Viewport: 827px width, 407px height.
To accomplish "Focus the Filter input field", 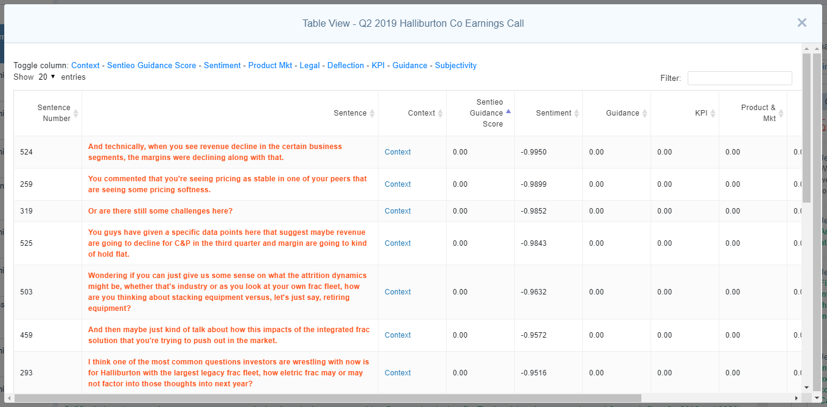I will pyautogui.click(x=740, y=78).
